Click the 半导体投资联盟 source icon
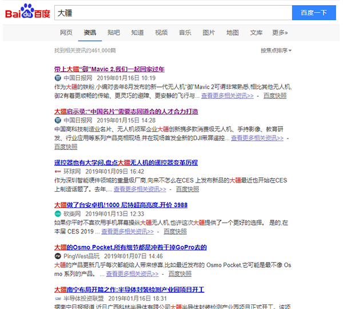The width and height of the screenshot is (343, 309). click(x=57, y=299)
